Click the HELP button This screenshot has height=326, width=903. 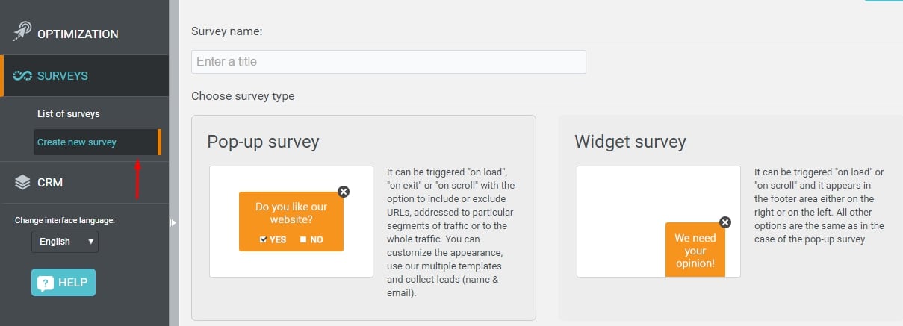63,283
